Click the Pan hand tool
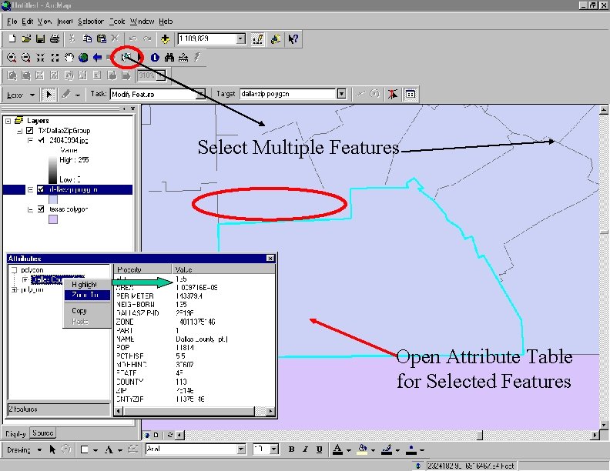This screenshot has width=610, height=471. (69, 56)
